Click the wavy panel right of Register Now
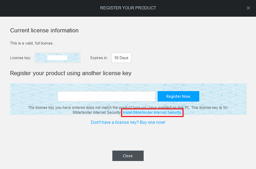Screen dimensions: 256x169 click(x=223, y=96)
